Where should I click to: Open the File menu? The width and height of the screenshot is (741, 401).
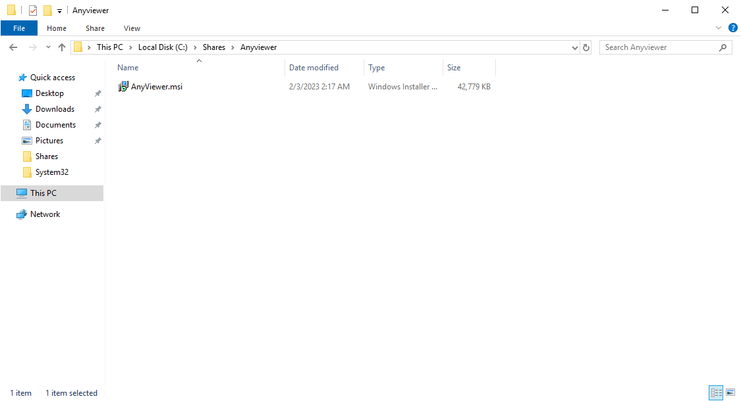(x=19, y=28)
